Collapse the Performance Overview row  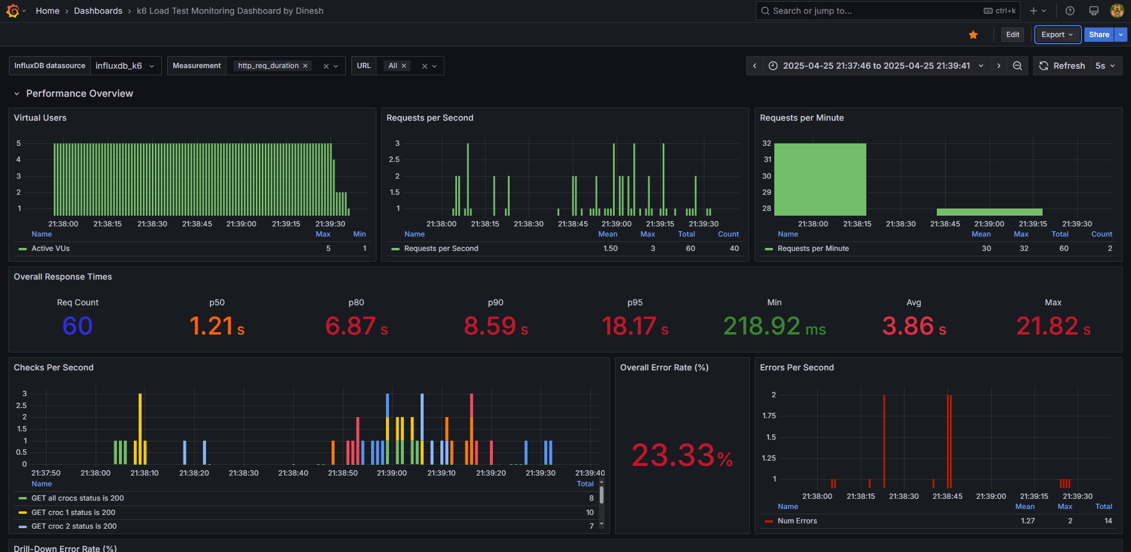click(x=17, y=94)
